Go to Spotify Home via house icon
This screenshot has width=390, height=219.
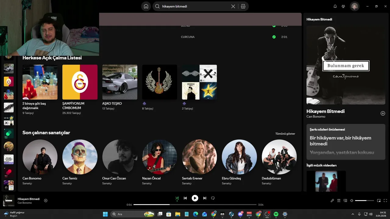tap(146, 6)
